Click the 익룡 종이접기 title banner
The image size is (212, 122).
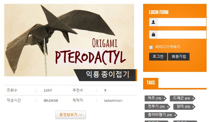point(105,75)
